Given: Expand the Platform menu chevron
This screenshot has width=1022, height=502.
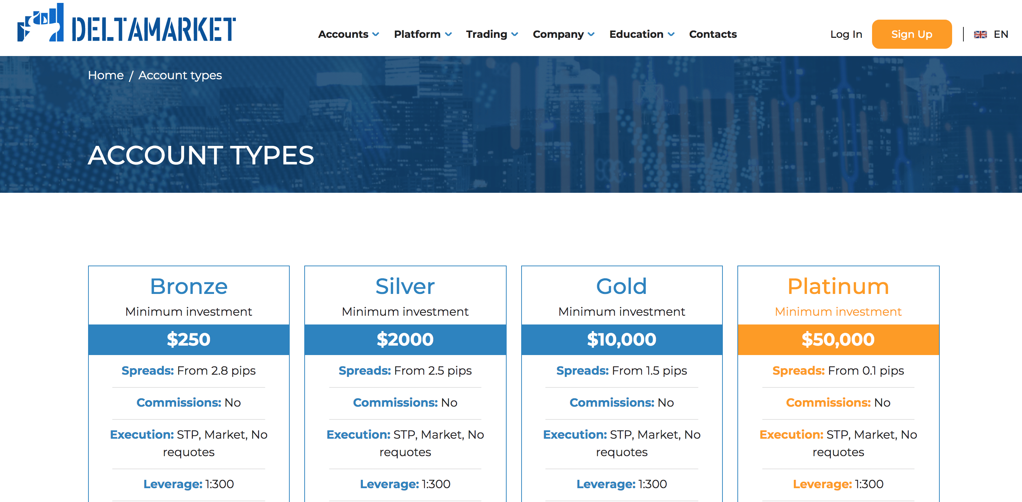Looking at the screenshot, I should [x=448, y=35].
